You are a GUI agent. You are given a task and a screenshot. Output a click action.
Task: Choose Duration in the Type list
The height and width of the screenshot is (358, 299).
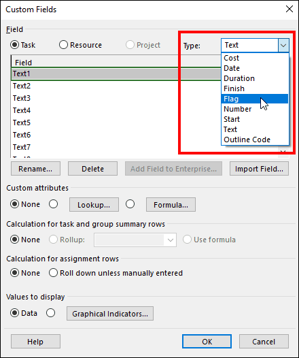pos(255,78)
